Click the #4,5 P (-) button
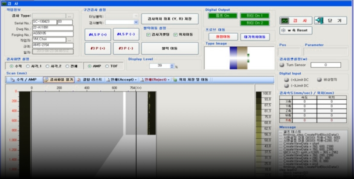354x179 pixels. click(126, 35)
